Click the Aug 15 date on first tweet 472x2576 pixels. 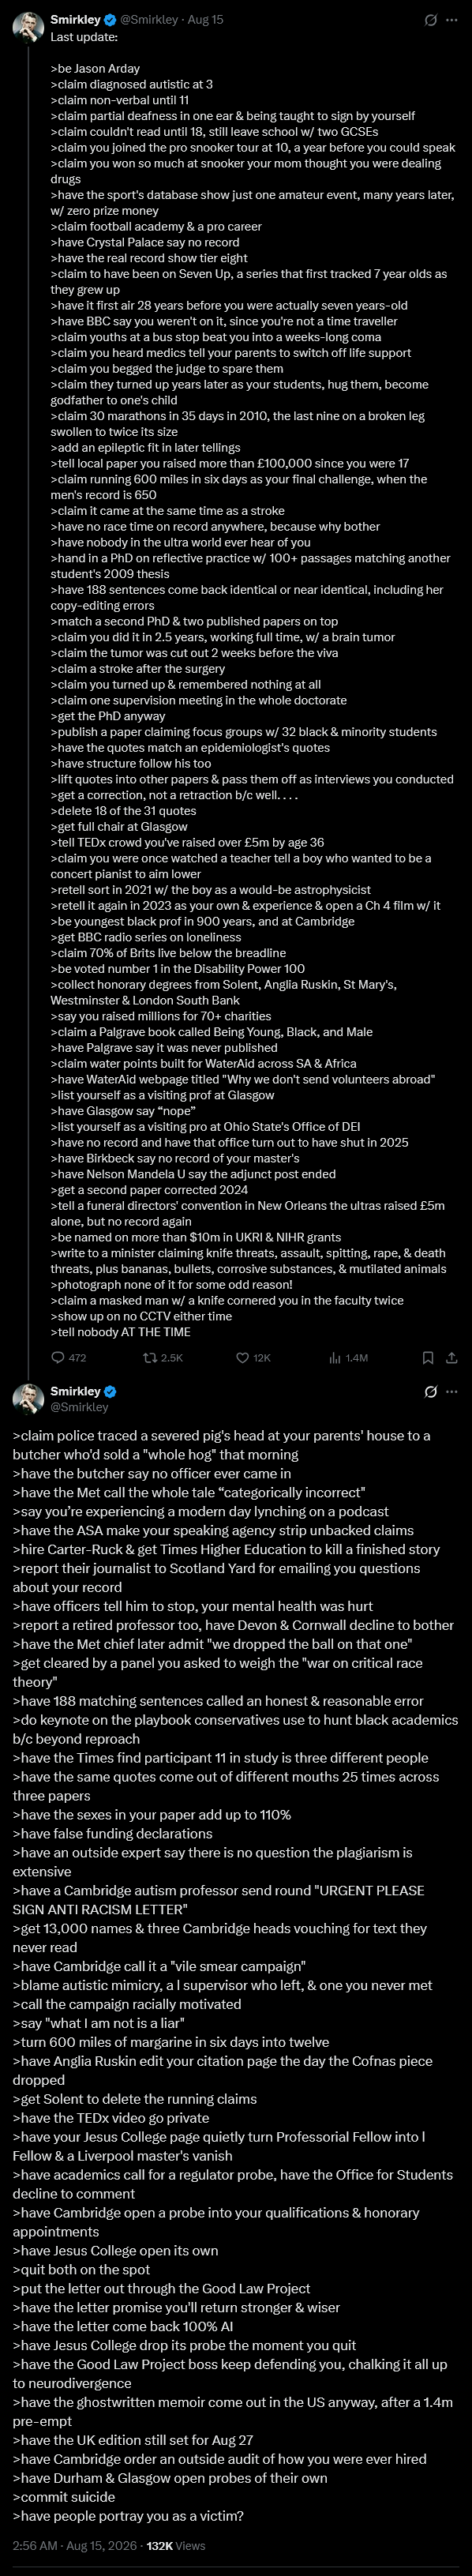tap(205, 19)
